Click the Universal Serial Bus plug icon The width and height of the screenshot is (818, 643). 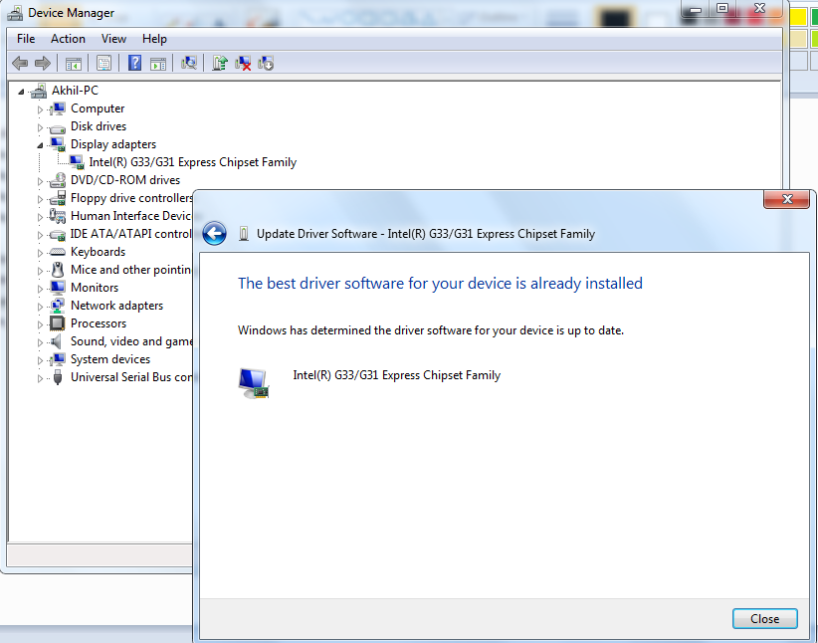pos(58,377)
